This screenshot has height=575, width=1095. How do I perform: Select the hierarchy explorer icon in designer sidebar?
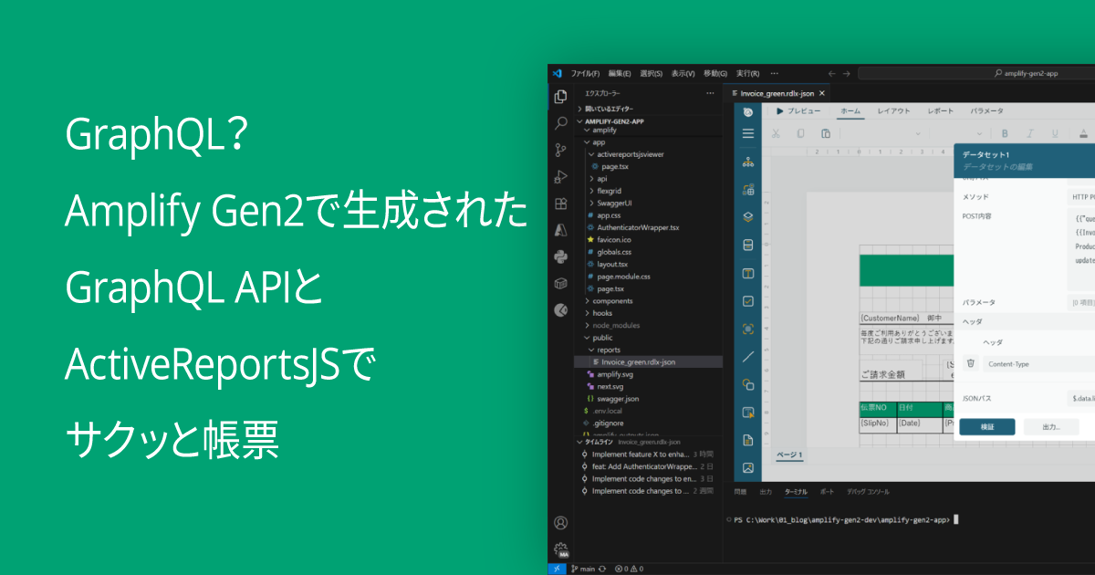[748, 162]
